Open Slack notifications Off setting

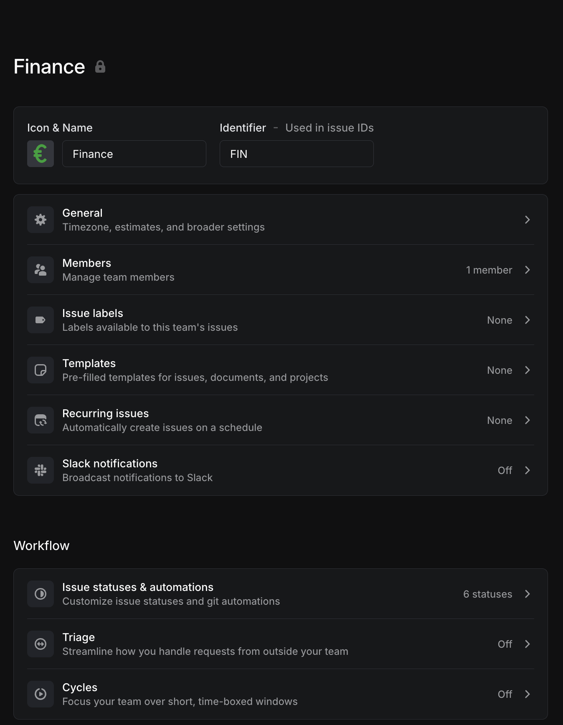coord(505,470)
